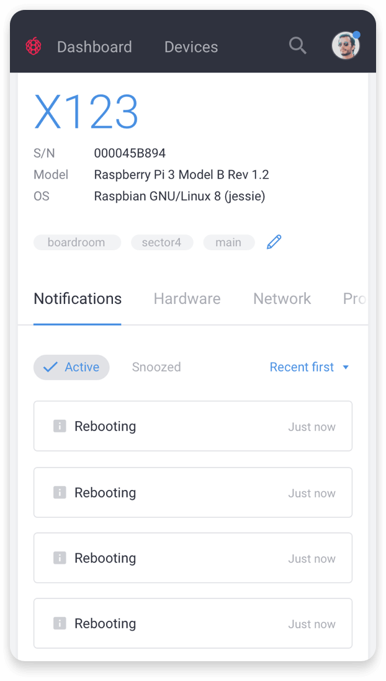The width and height of the screenshot is (386, 681).
Task: Go to Dashboard in the top bar
Action: (x=94, y=47)
